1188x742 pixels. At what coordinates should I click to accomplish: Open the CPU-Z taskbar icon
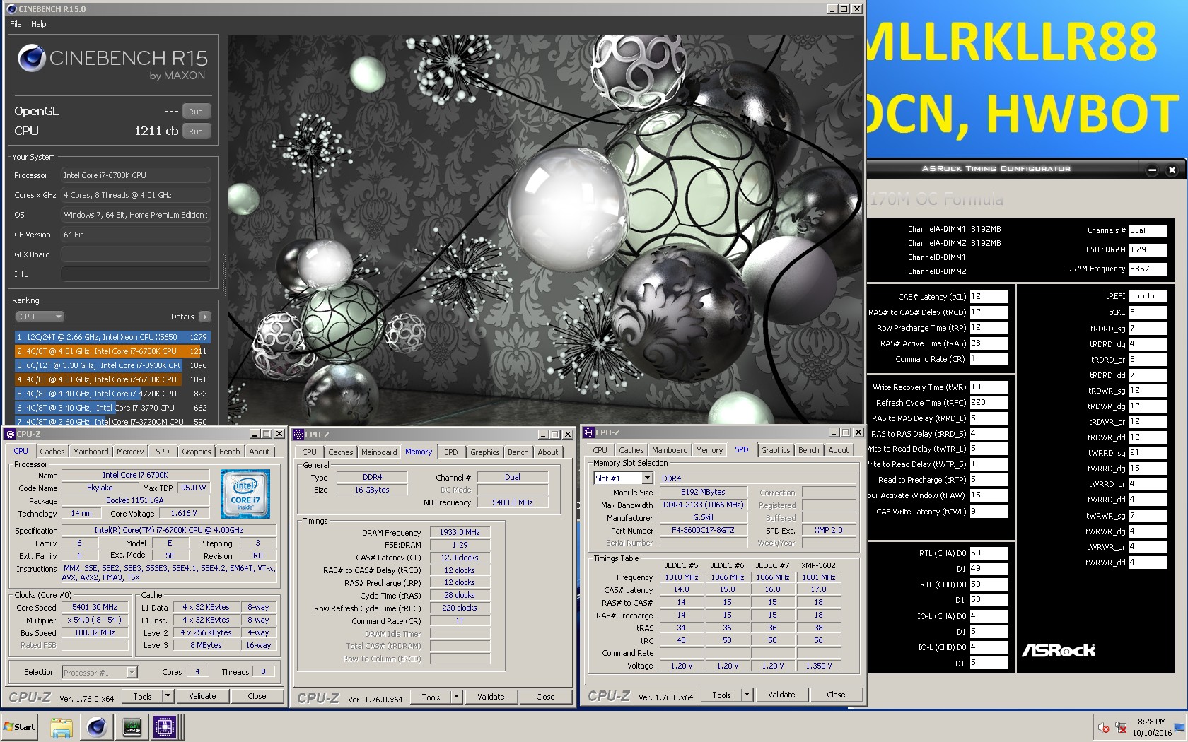coord(165,726)
